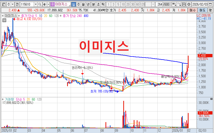
Task: Click the 전 button
Action: pos(17,5)
